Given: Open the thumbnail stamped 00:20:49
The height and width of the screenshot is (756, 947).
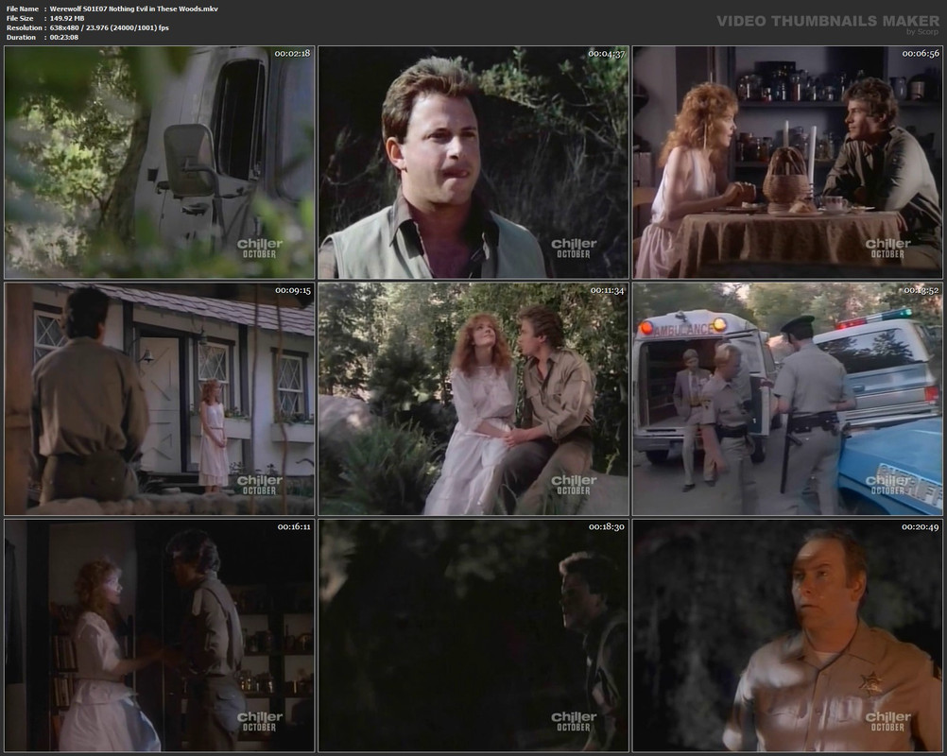Looking at the screenshot, I should (x=787, y=635).
